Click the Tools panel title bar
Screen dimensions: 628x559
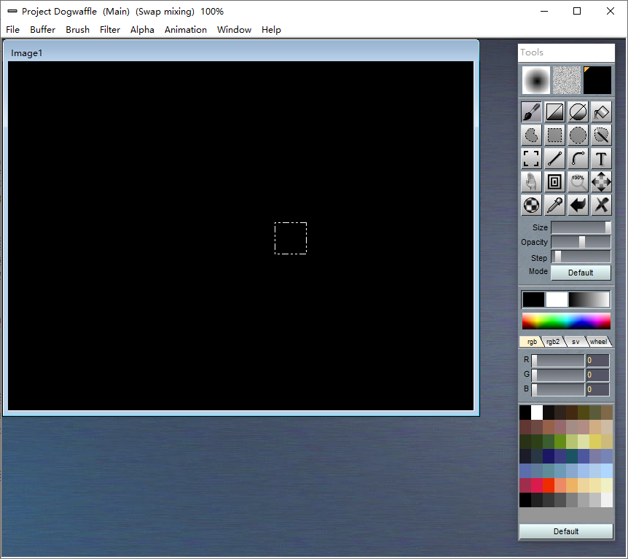point(566,52)
